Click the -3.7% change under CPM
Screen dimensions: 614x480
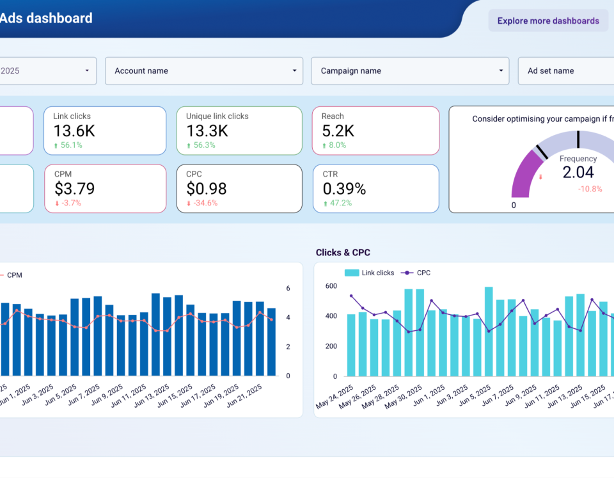point(71,203)
